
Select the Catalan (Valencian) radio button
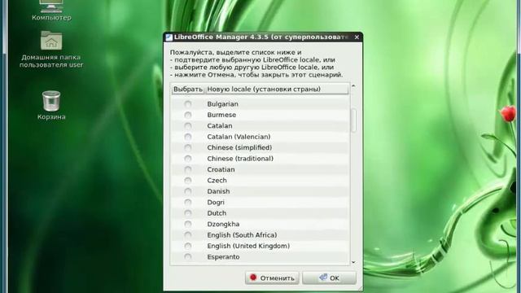(188, 137)
